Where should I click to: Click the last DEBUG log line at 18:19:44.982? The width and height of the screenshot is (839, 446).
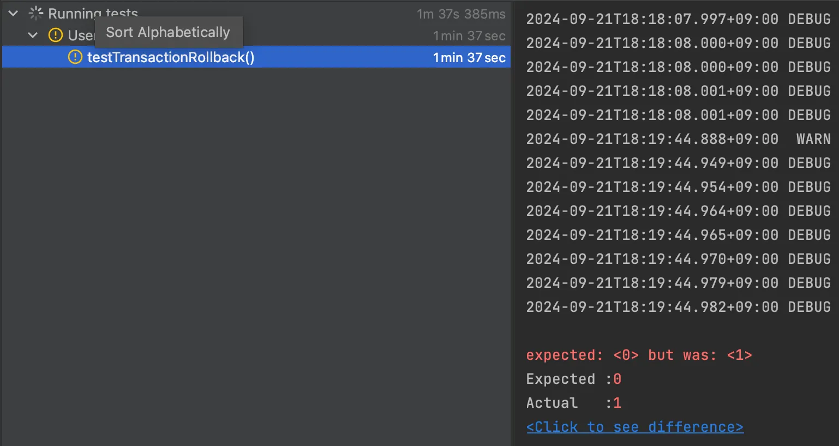coord(678,307)
